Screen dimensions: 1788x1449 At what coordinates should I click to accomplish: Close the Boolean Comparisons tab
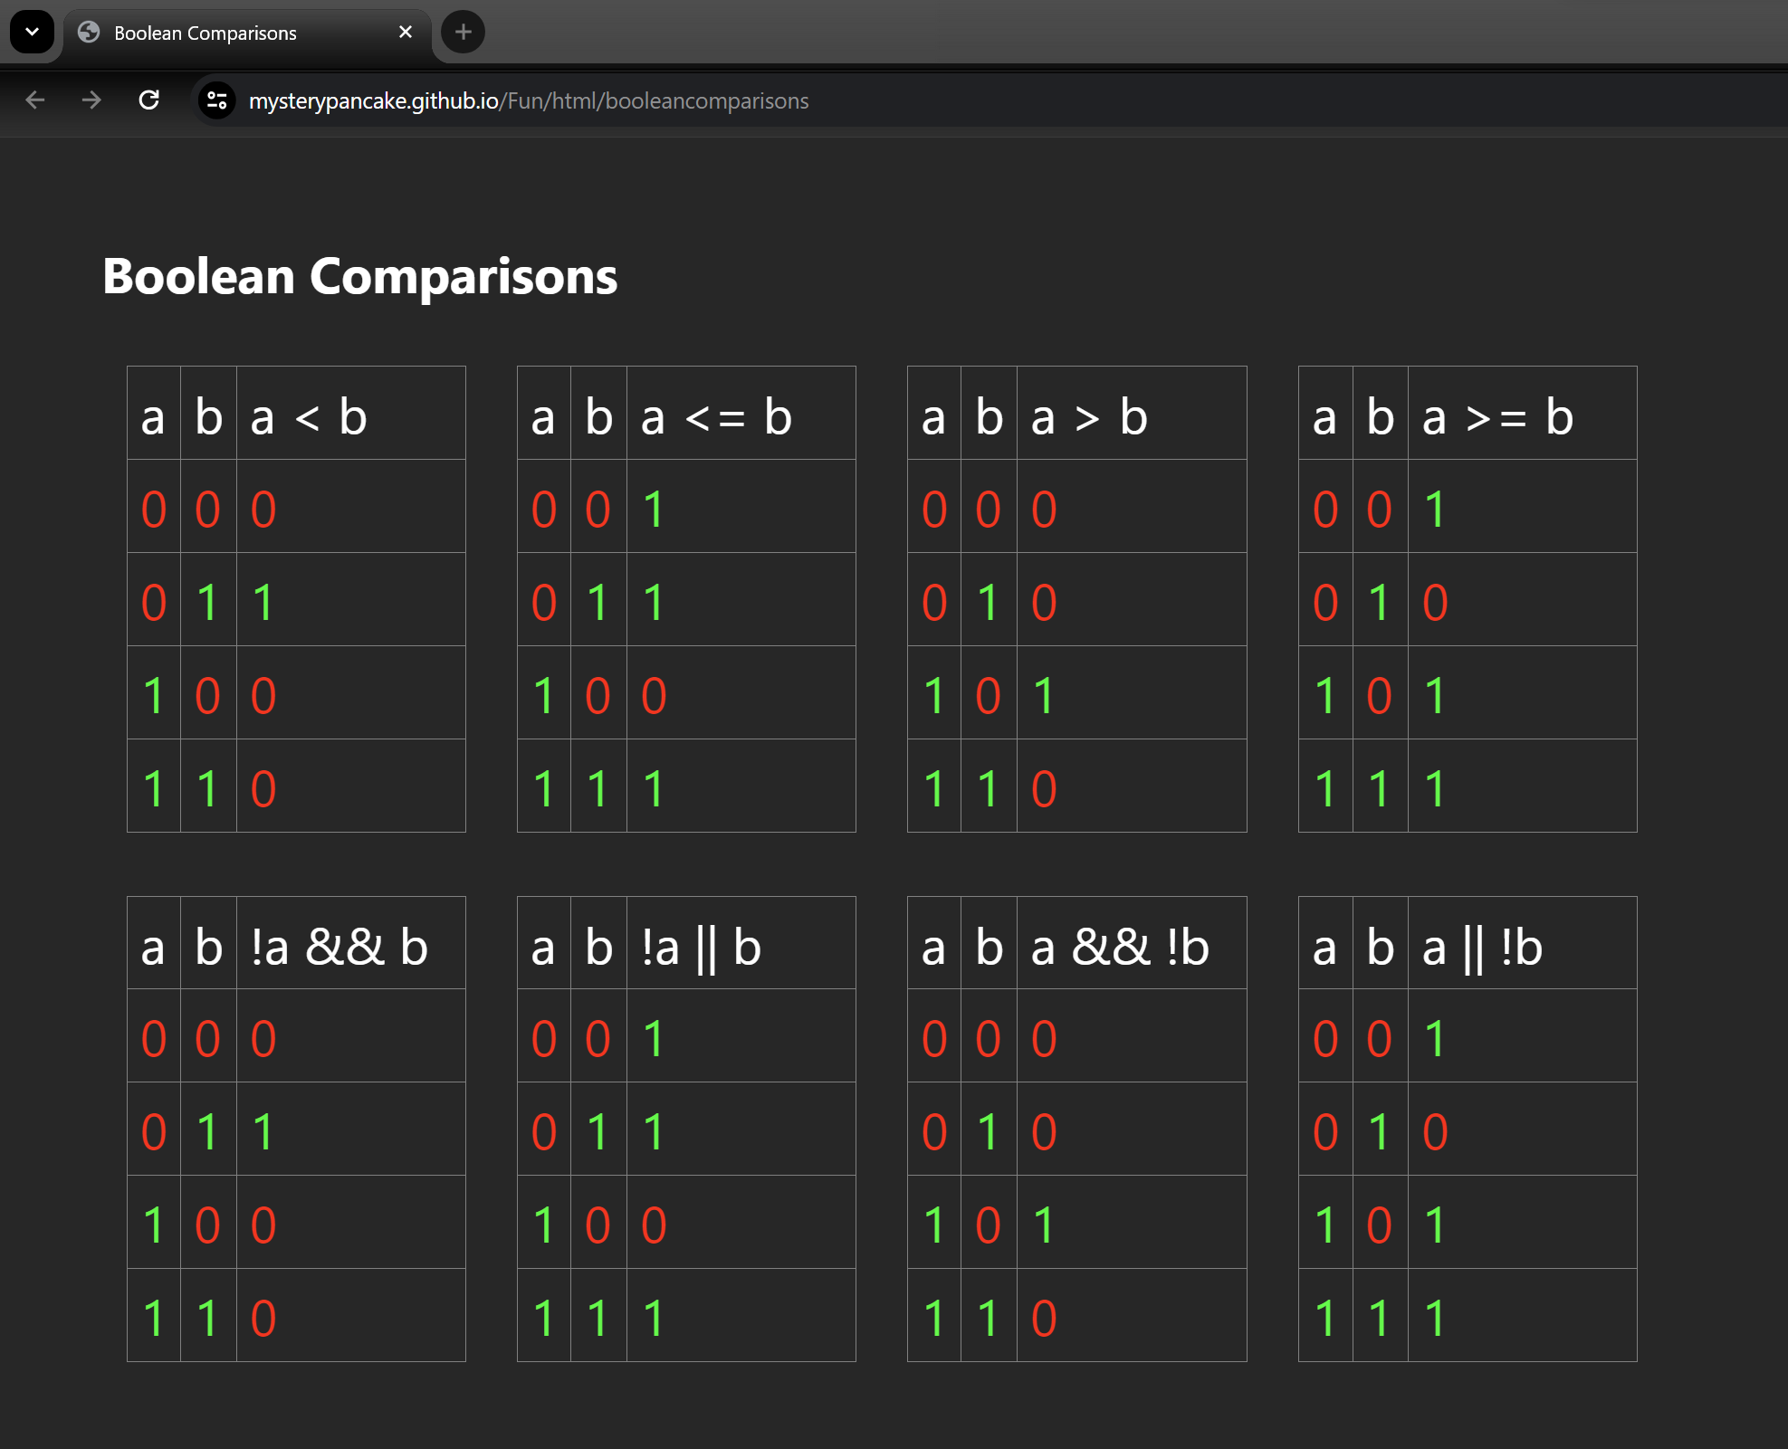(406, 33)
